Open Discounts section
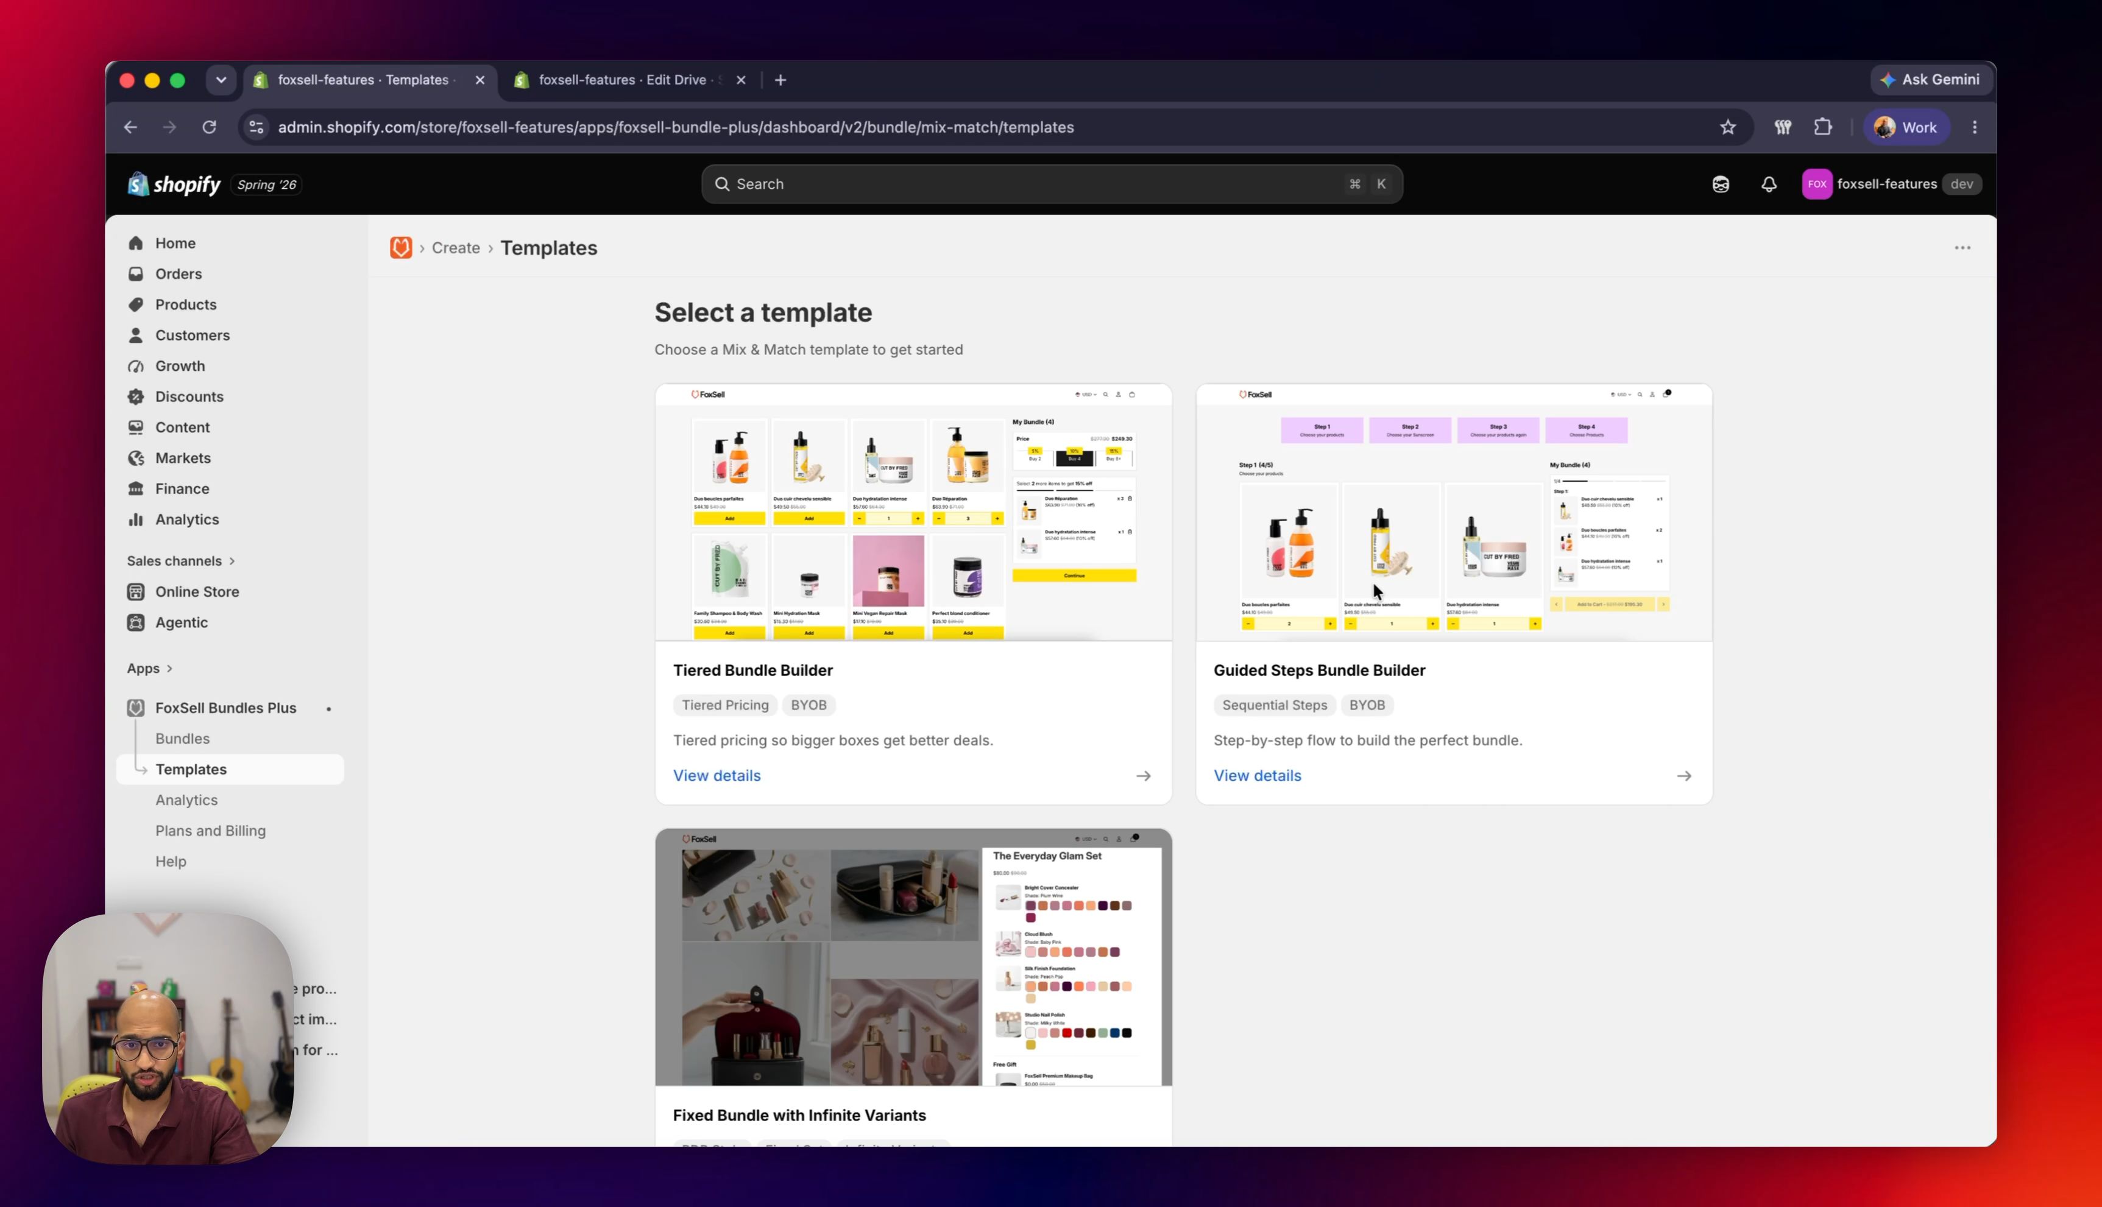This screenshot has height=1207, width=2102. coord(189,396)
